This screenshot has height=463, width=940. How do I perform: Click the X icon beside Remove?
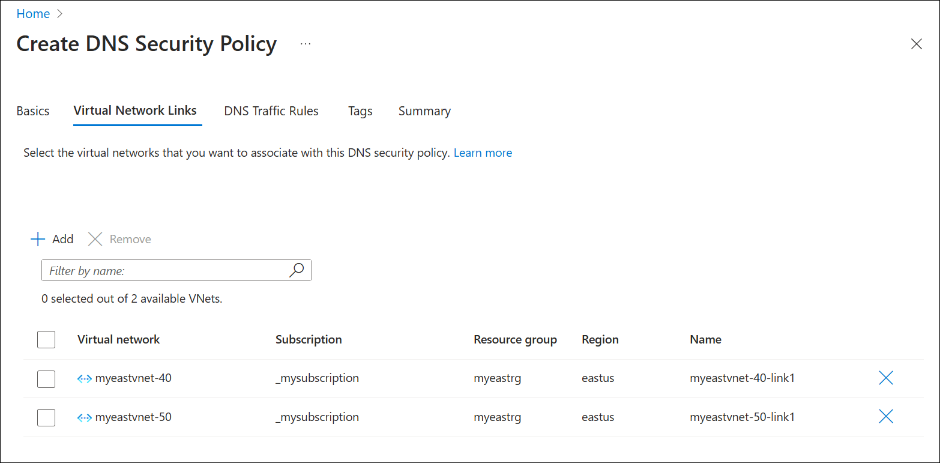click(x=95, y=239)
